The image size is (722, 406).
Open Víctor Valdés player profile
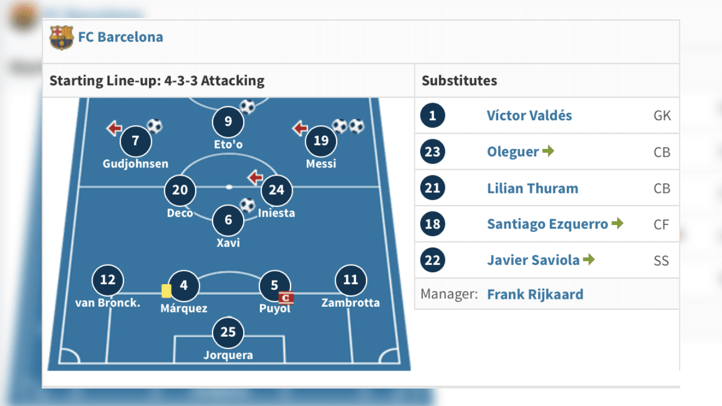coord(529,116)
